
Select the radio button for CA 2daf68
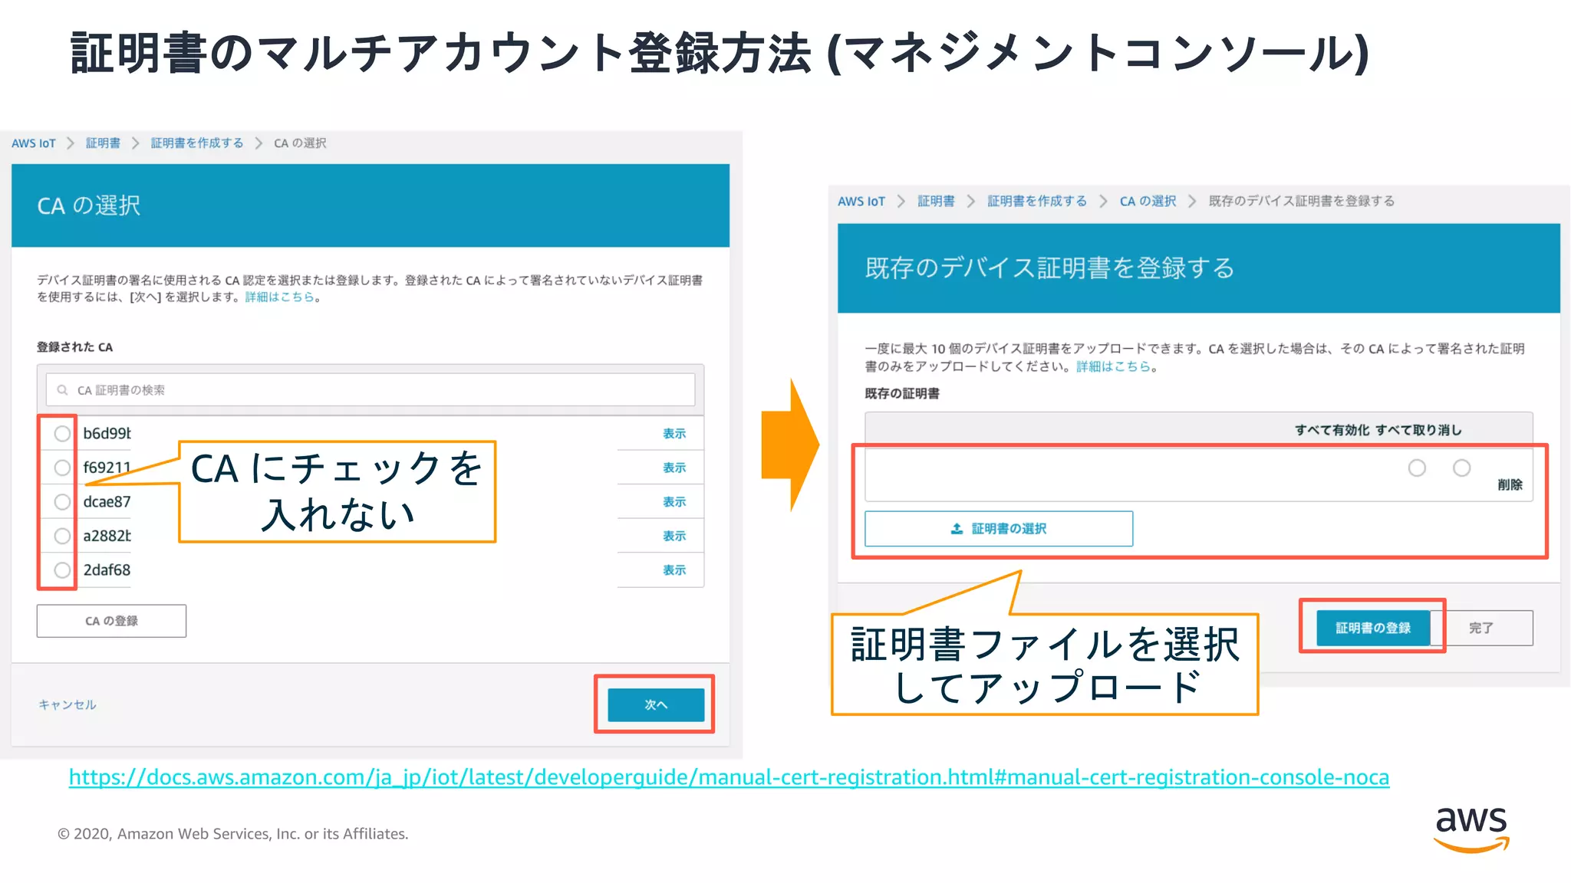62,570
